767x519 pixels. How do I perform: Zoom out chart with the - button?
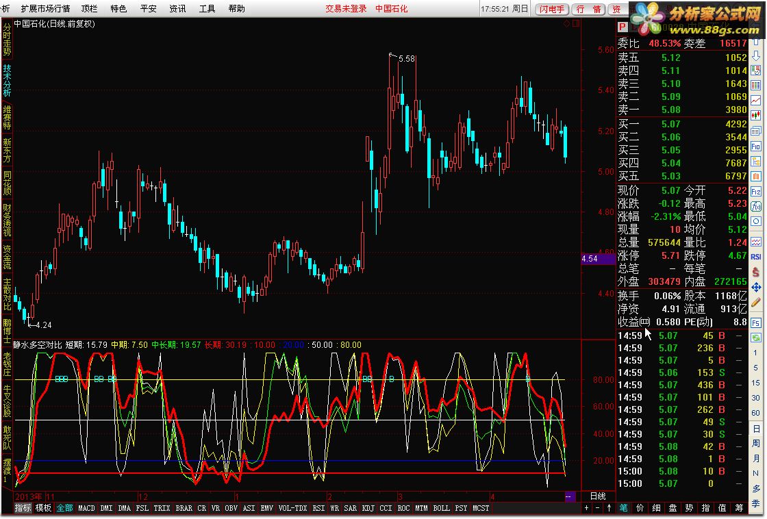pyautogui.click(x=598, y=508)
